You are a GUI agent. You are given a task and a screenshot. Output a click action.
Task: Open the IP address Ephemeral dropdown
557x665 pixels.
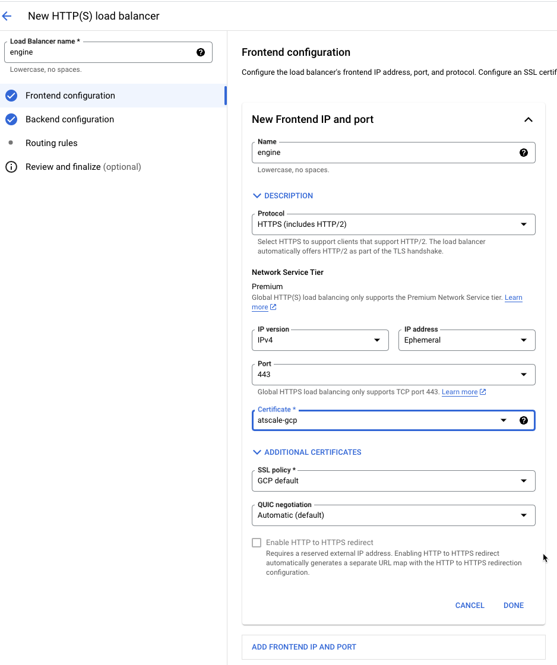point(467,340)
